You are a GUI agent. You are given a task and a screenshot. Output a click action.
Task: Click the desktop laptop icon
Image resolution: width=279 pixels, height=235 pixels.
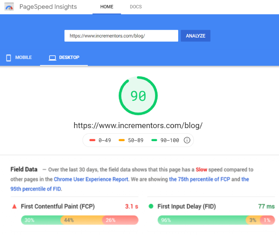(52, 58)
